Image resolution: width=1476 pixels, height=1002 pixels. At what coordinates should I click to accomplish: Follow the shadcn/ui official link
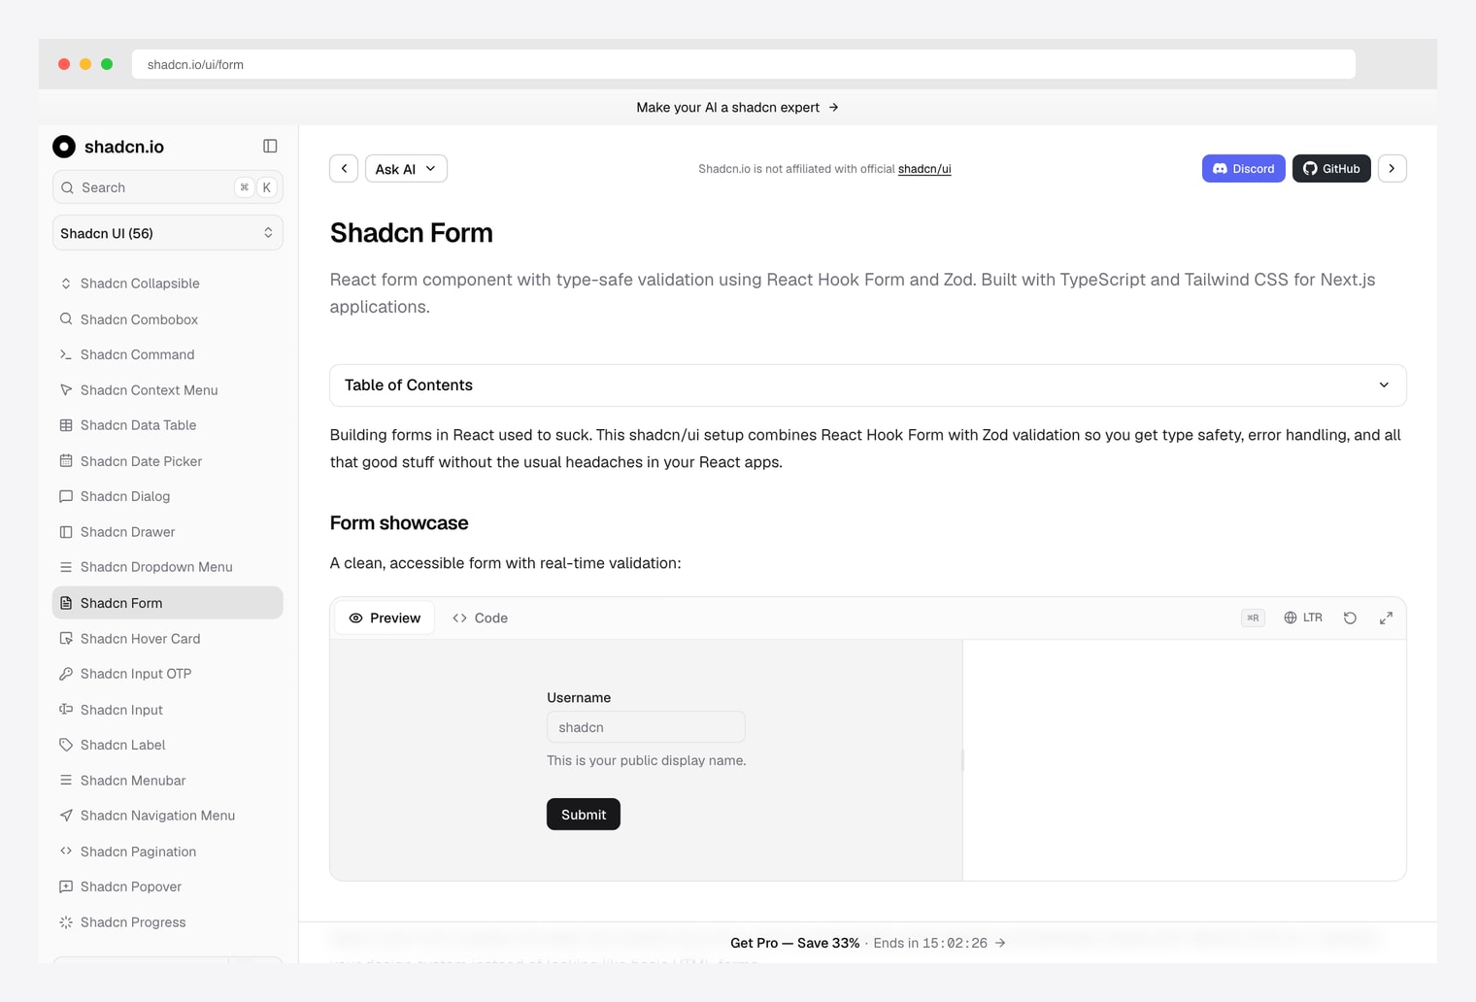(x=924, y=169)
